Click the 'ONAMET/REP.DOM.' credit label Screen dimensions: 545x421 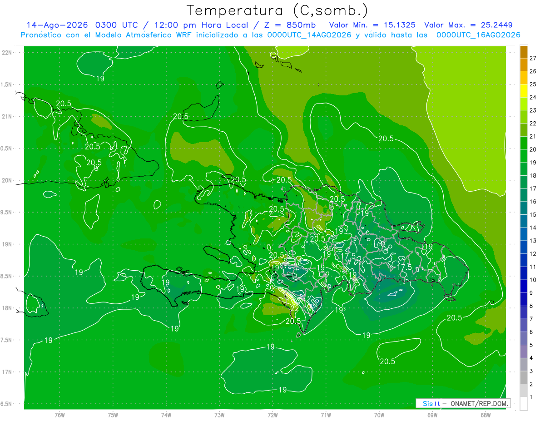pos(479,403)
